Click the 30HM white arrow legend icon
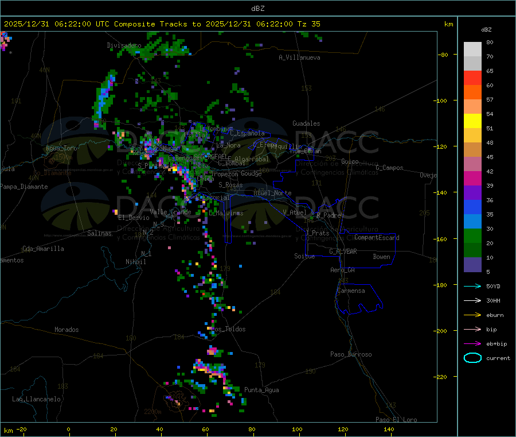 [472, 300]
